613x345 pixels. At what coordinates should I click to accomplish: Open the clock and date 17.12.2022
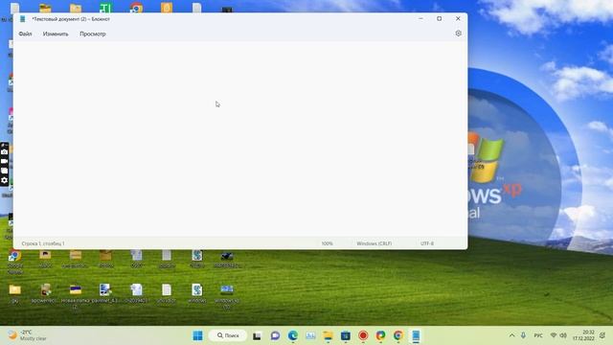click(x=583, y=335)
